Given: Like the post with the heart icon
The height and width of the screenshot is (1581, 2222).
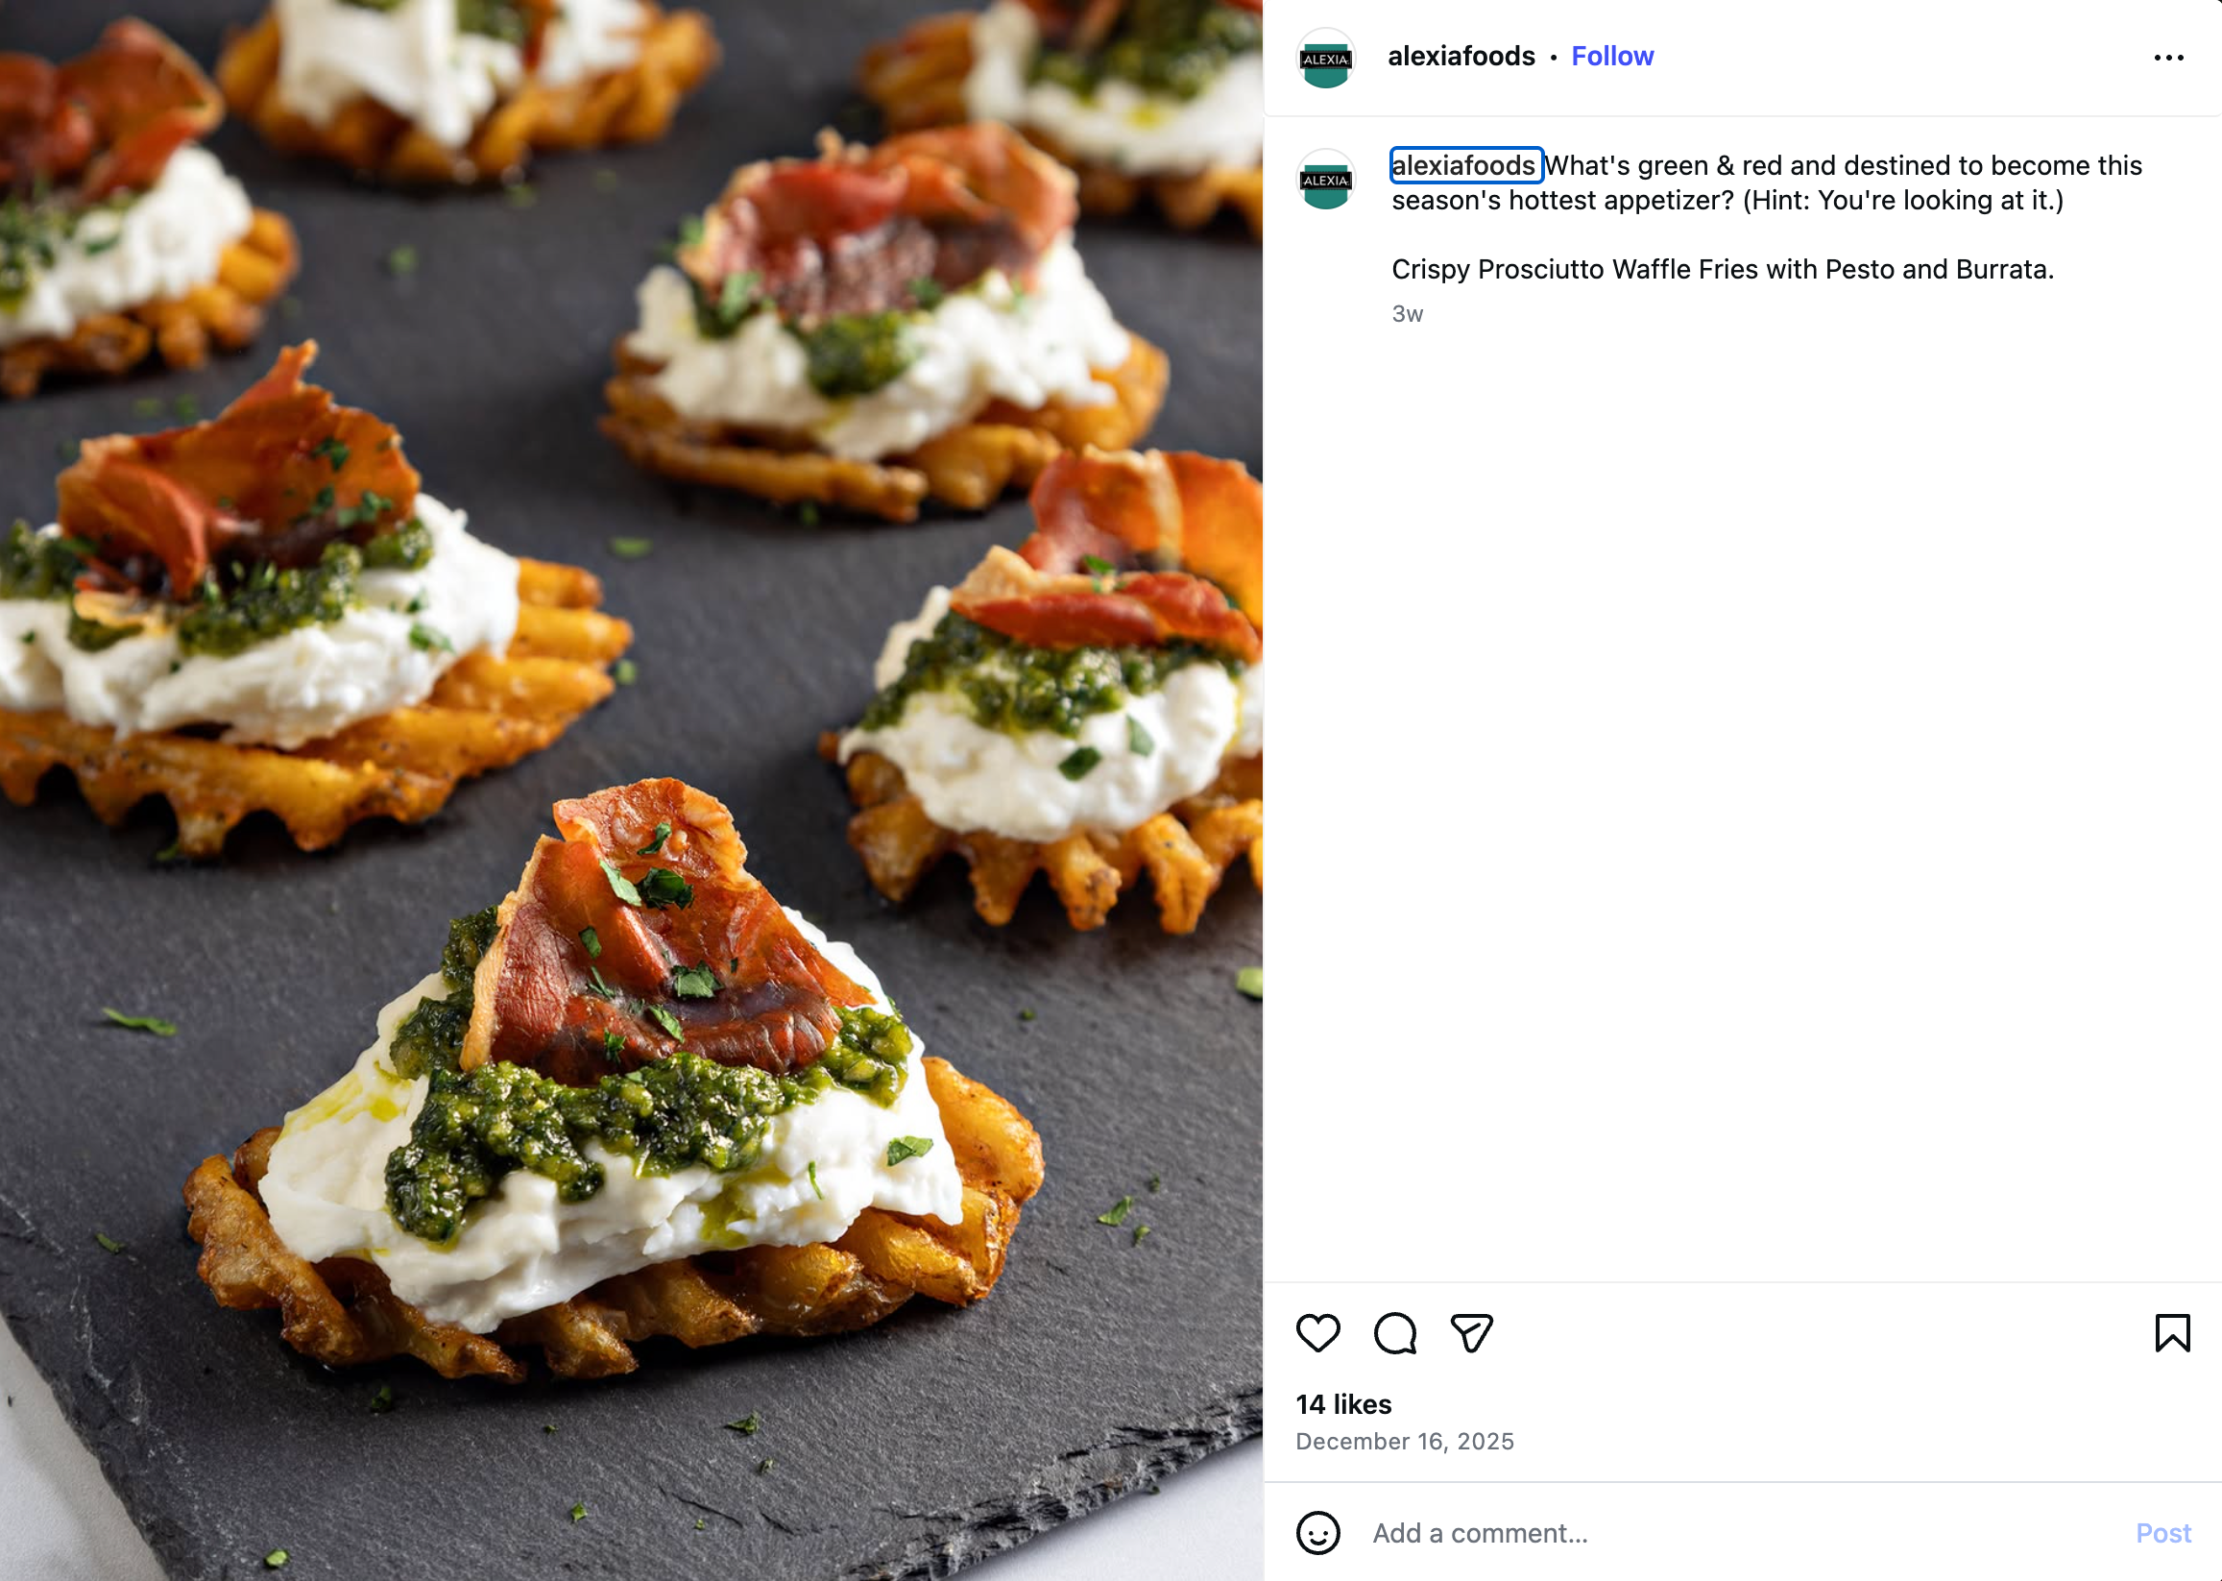Looking at the screenshot, I should pos(1317,1333).
